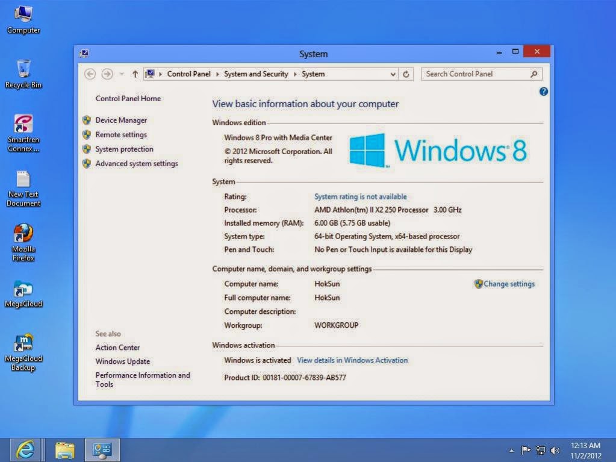
Task: Click the Internet Explorer taskbar icon
Action: coord(25,450)
